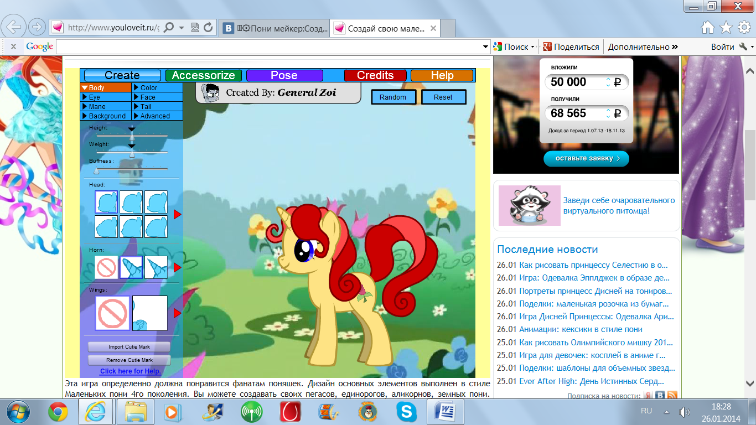Open Skype from the taskbar
The width and height of the screenshot is (756, 425).
point(406,412)
